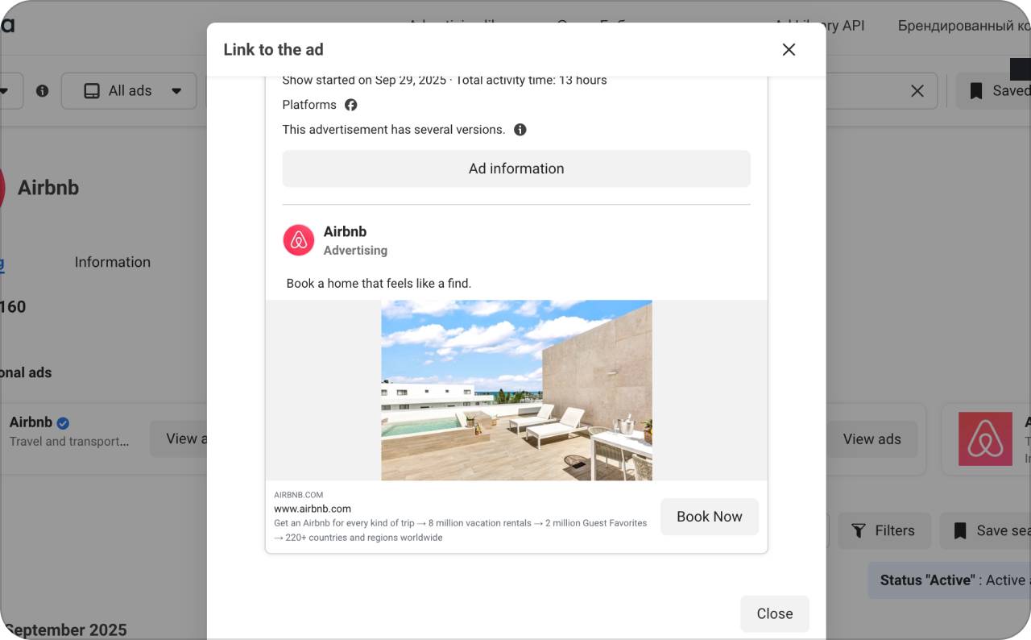Click the info icon beside "several versions" text

[520, 129]
